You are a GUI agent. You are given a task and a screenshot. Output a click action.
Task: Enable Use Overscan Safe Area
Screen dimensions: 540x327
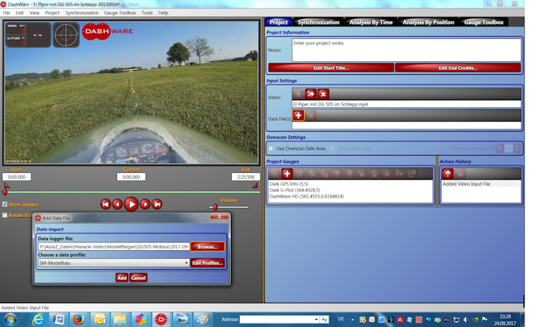coord(271,148)
